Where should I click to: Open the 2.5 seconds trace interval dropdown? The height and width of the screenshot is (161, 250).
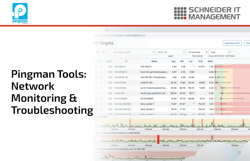pyautogui.click(x=197, y=52)
